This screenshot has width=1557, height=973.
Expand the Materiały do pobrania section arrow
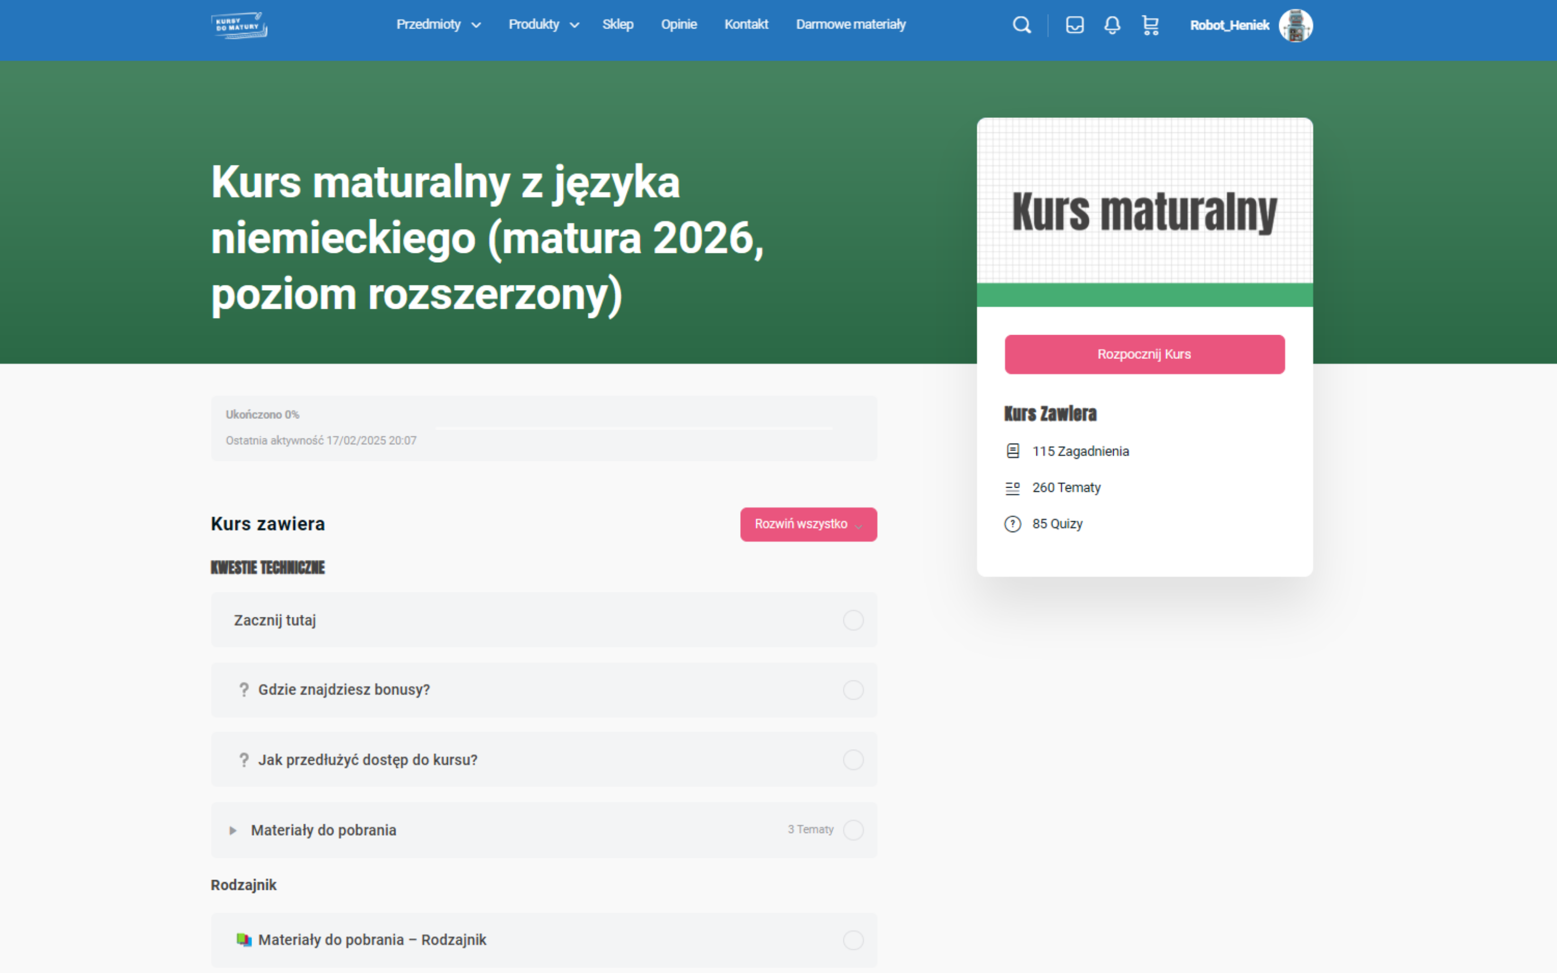point(233,830)
